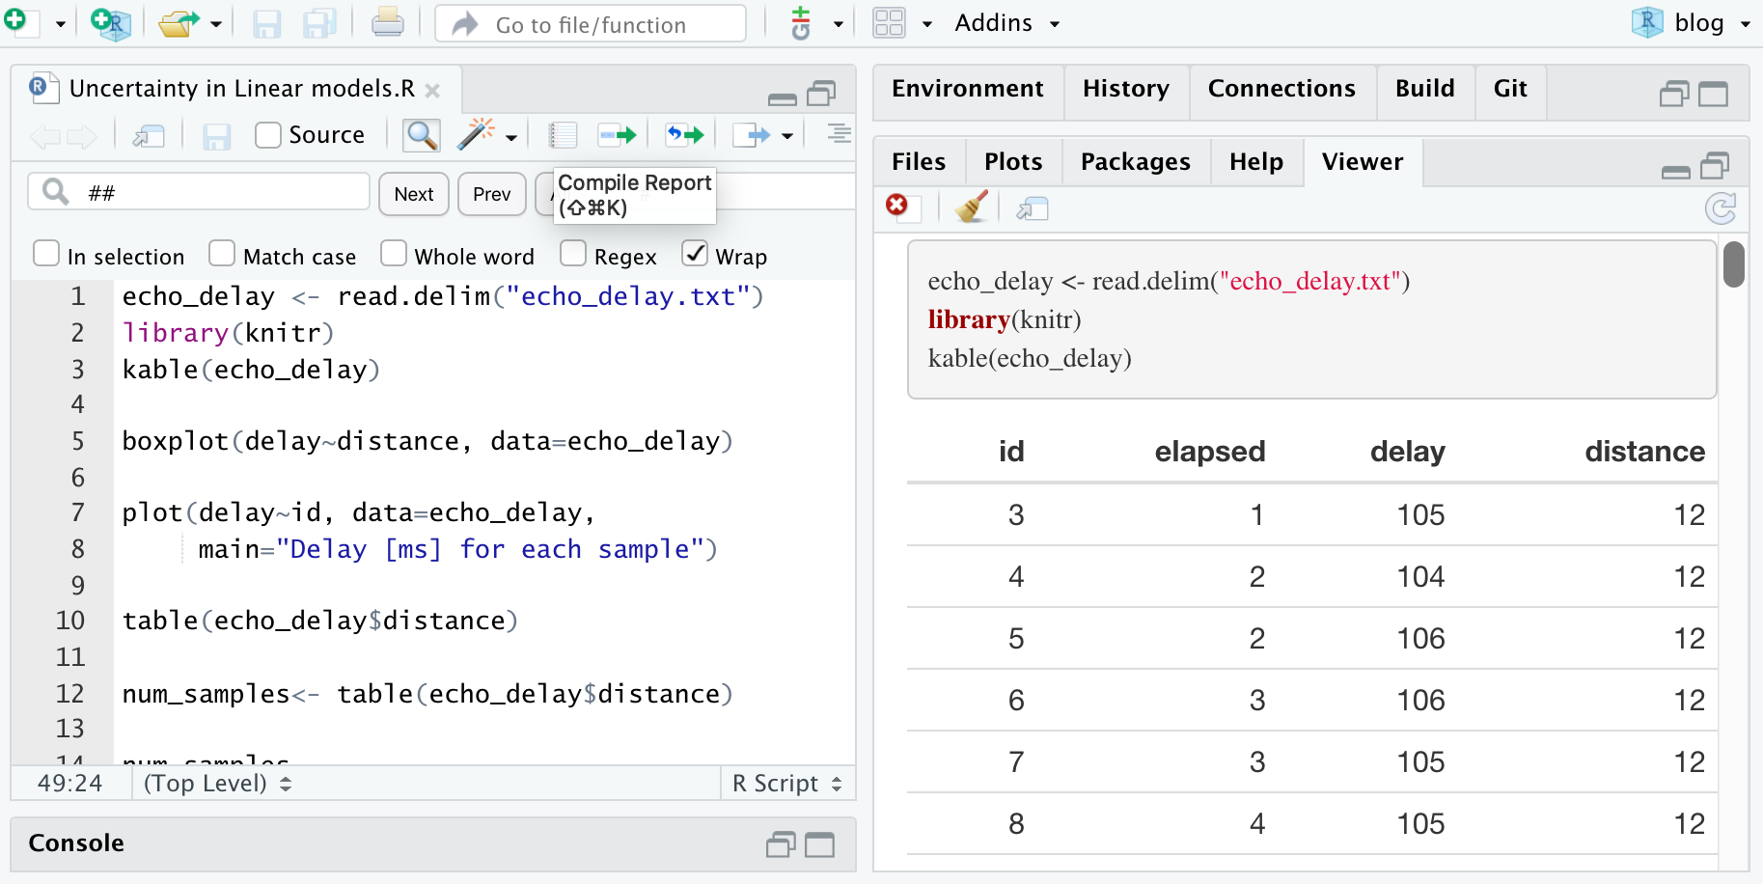1763x884 pixels.
Task: Click the Next find button
Action: [414, 194]
